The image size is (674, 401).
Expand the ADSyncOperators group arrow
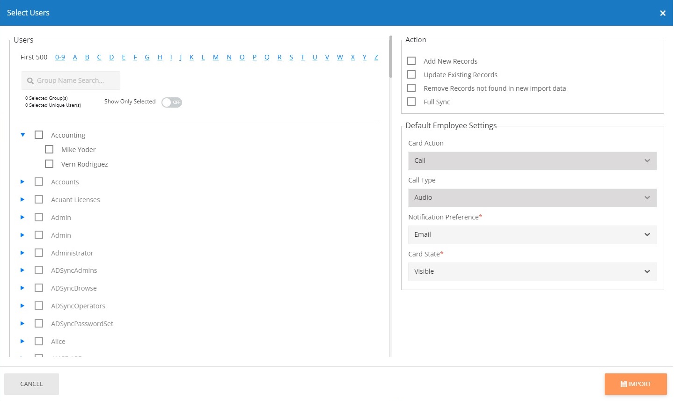(22, 306)
